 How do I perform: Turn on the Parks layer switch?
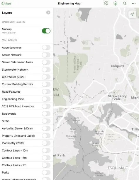[x=46, y=172]
